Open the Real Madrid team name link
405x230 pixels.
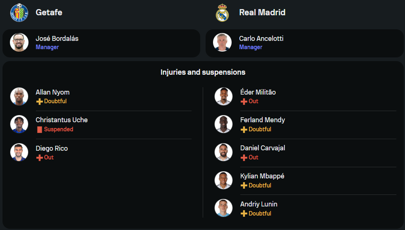(x=262, y=12)
